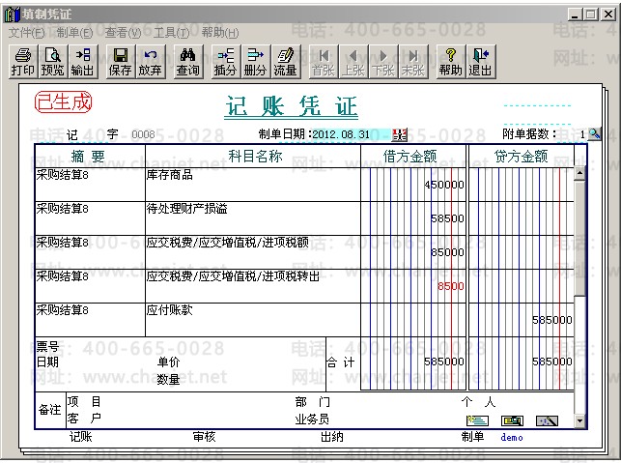
Task: Close the 填制凭证 window
Action: click(608, 14)
